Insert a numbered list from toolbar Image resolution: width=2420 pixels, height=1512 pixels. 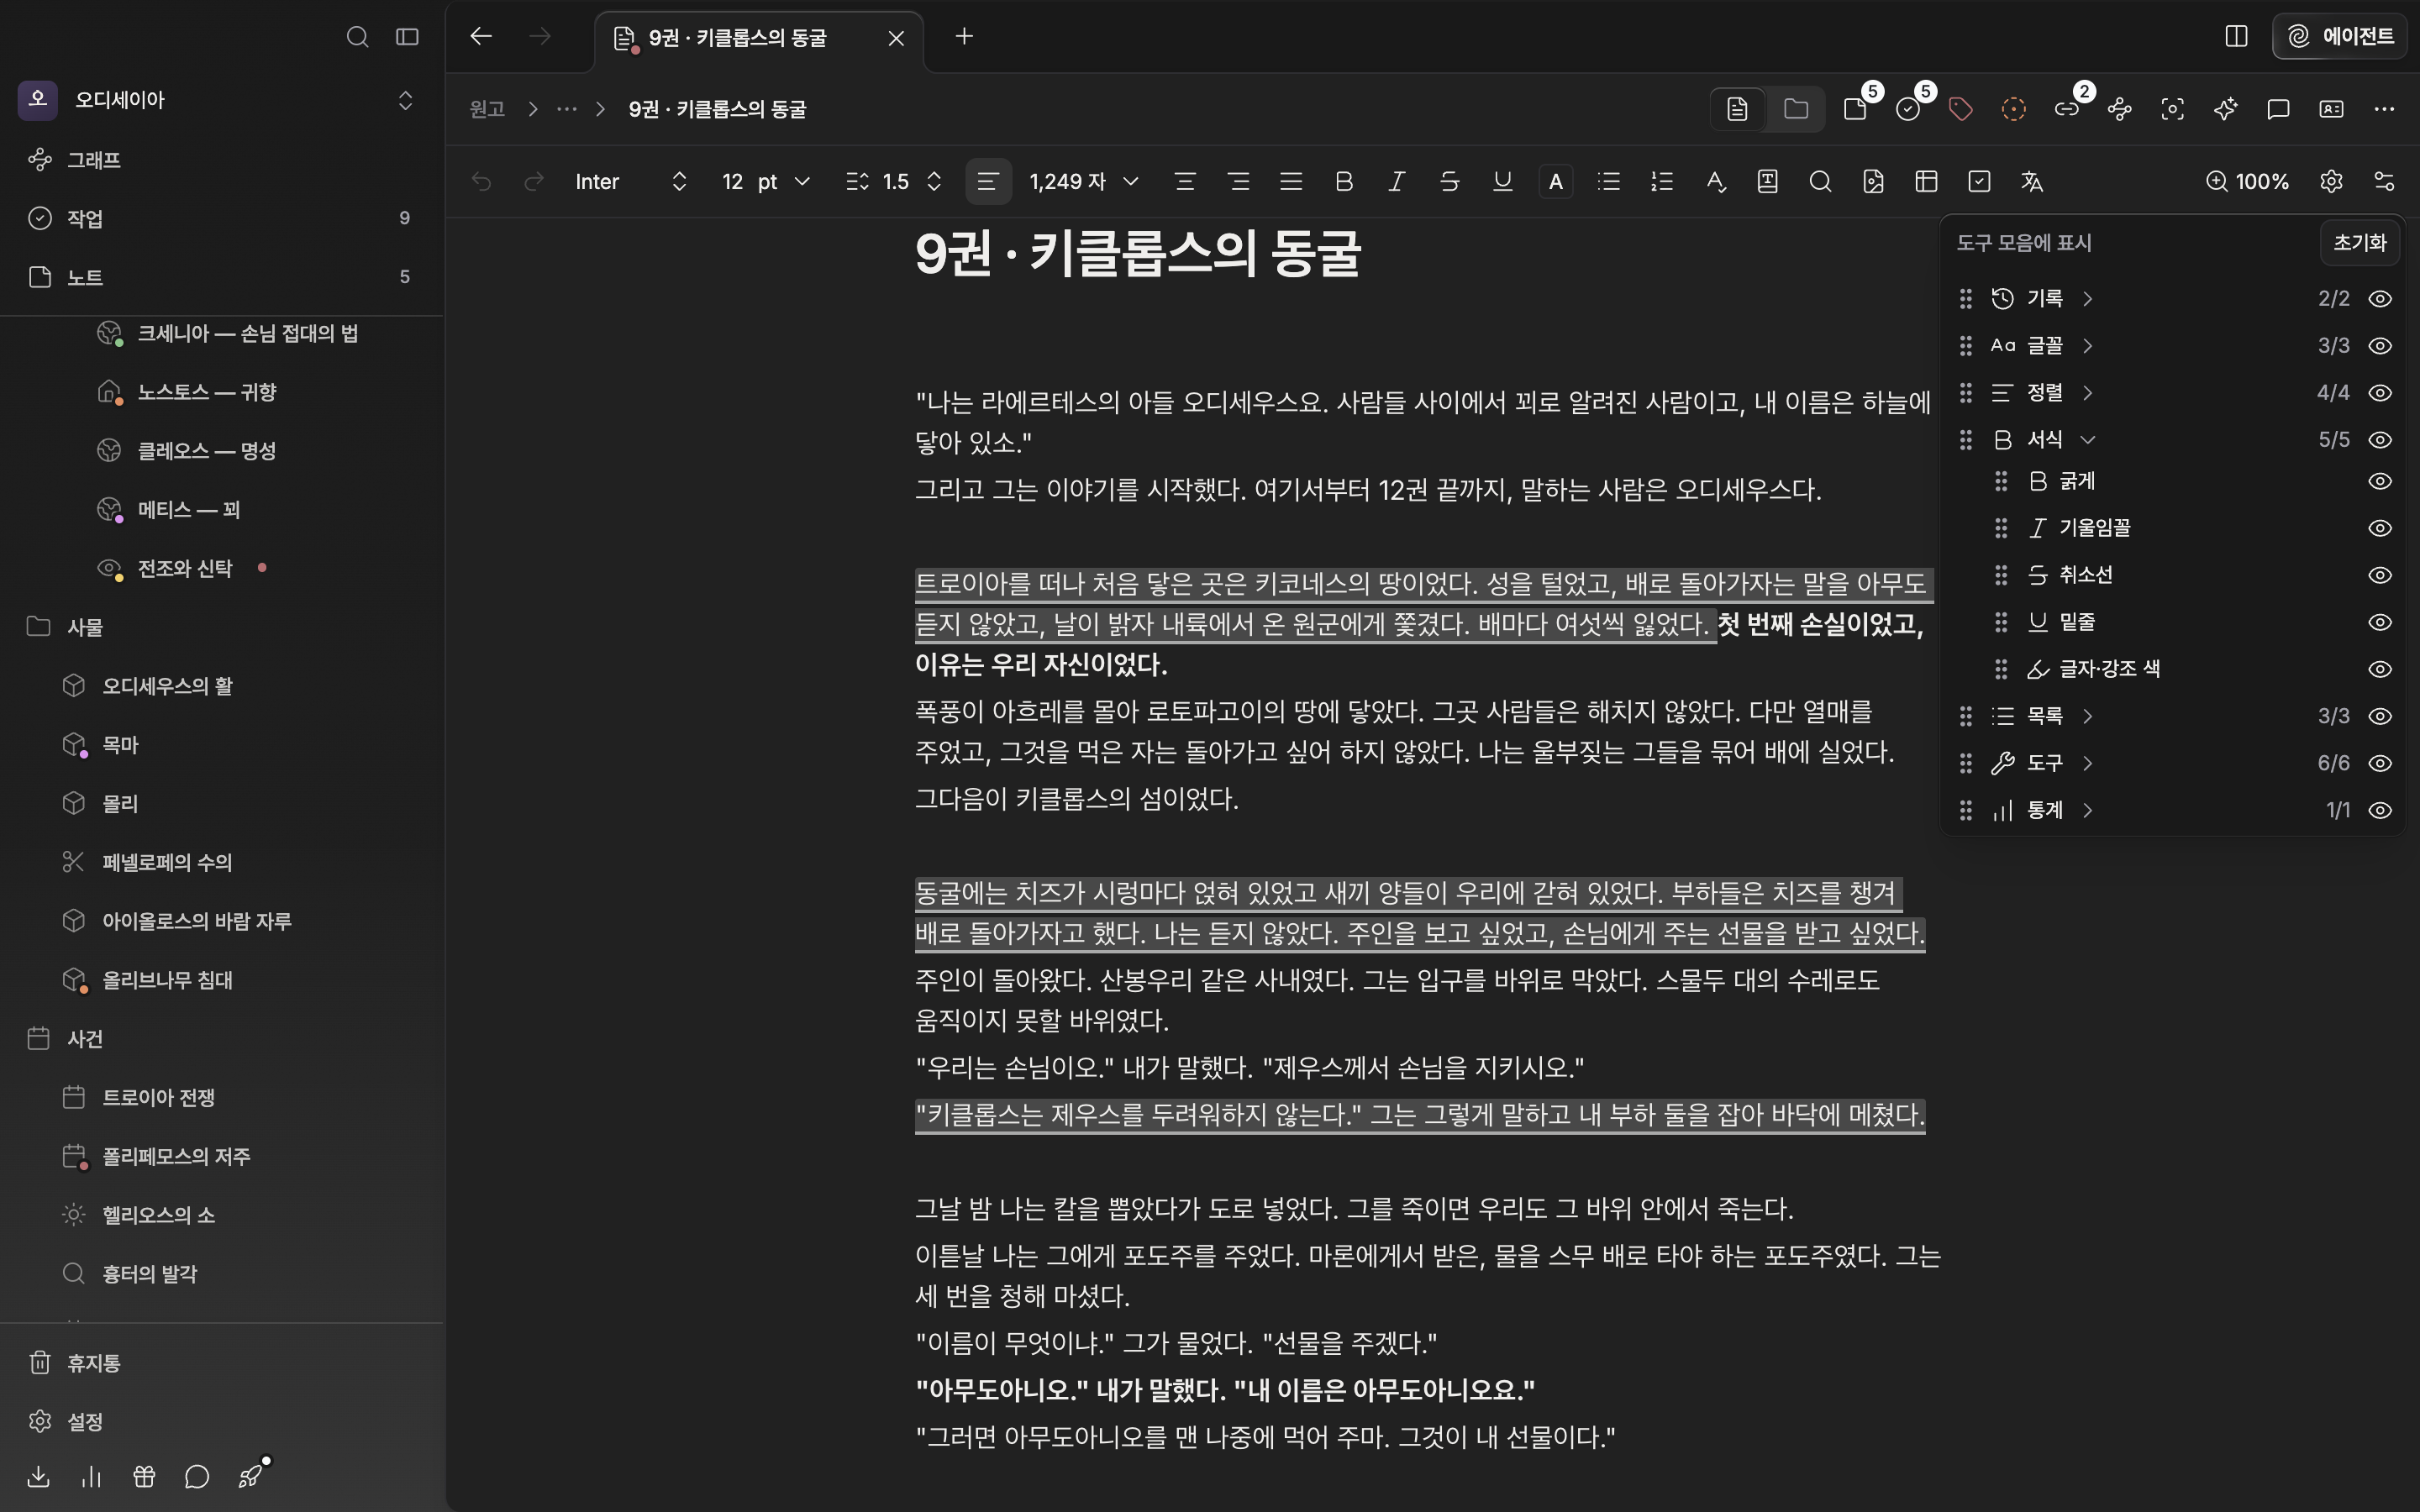1662,182
